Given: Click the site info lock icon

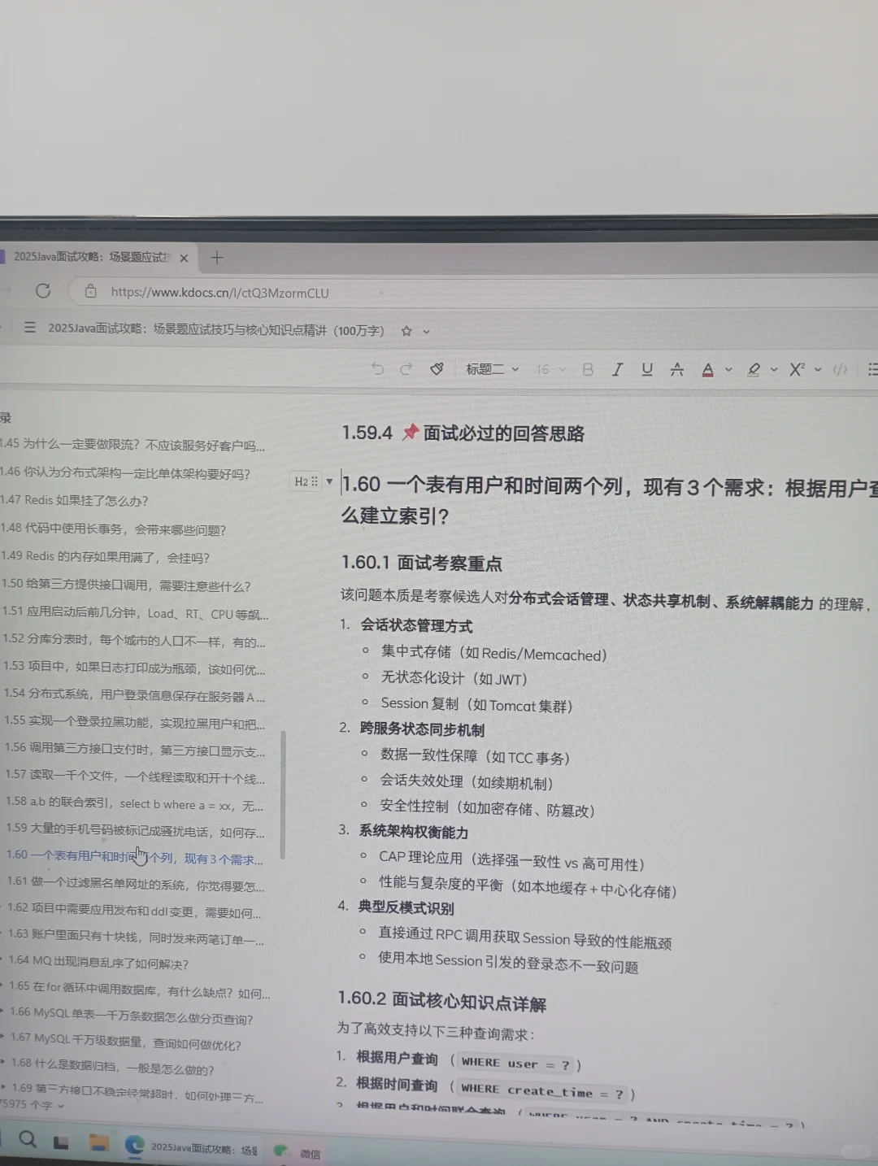Looking at the screenshot, I should click(x=91, y=291).
